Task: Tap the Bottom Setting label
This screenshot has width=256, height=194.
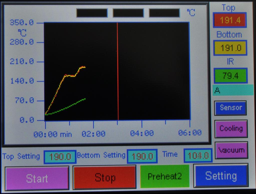Action: click(101, 155)
